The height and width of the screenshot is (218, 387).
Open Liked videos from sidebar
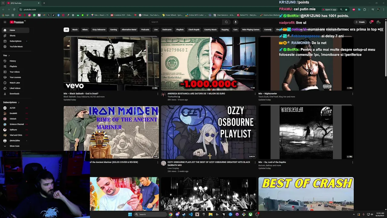pyautogui.click(x=15, y=88)
